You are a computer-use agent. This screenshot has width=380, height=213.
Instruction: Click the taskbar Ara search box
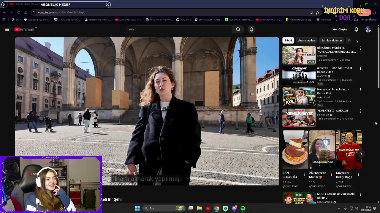click(x=164, y=208)
